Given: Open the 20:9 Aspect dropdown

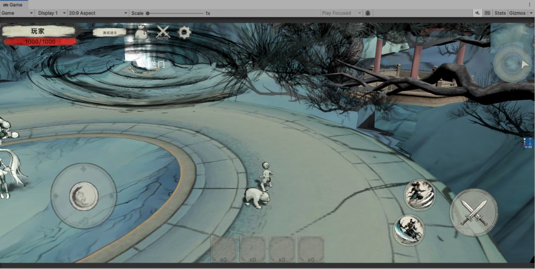Looking at the screenshot, I should pos(98,13).
